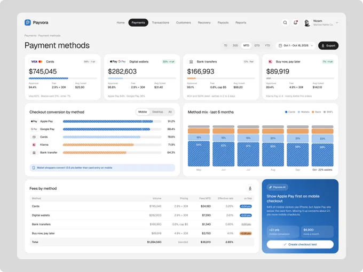
Task: Click the $6,900 more a month tile
Action: (x=317, y=232)
